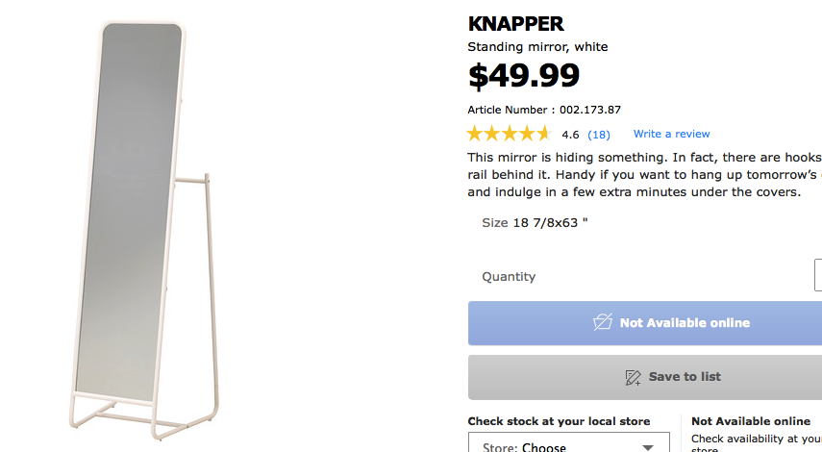Click the first yellow rating star
Screen dimensions: 822x452
point(476,134)
